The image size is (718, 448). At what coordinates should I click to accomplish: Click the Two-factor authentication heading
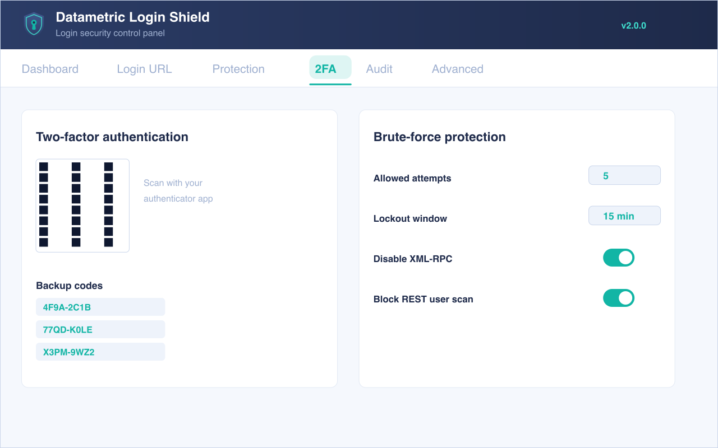point(112,137)
